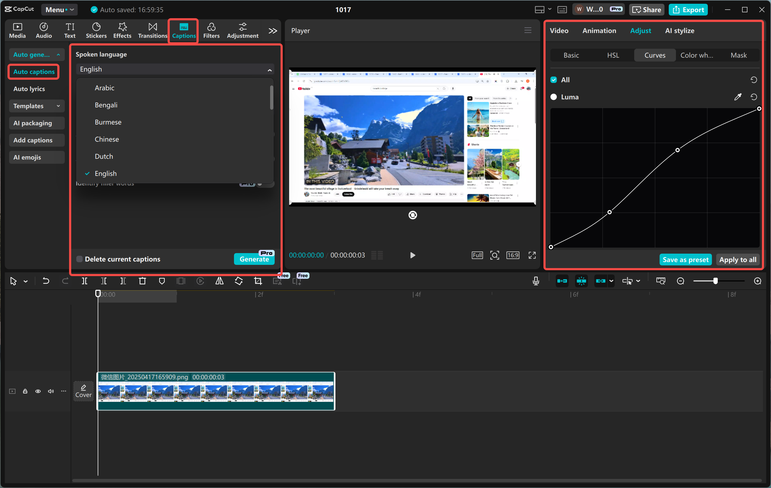Image resolution: width=771 pixels, height=488 pixels.
Task: Select the Split tool in the timeline toolbar
Action: tap(85, 281)
